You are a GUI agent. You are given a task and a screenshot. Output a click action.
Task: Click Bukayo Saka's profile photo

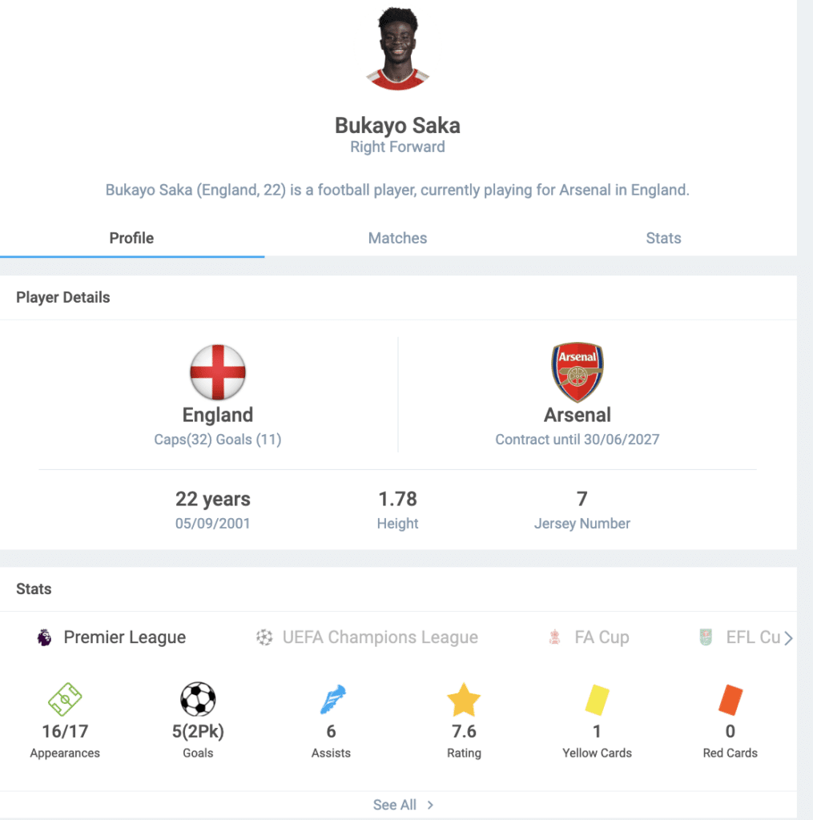[x=398, y=48]
